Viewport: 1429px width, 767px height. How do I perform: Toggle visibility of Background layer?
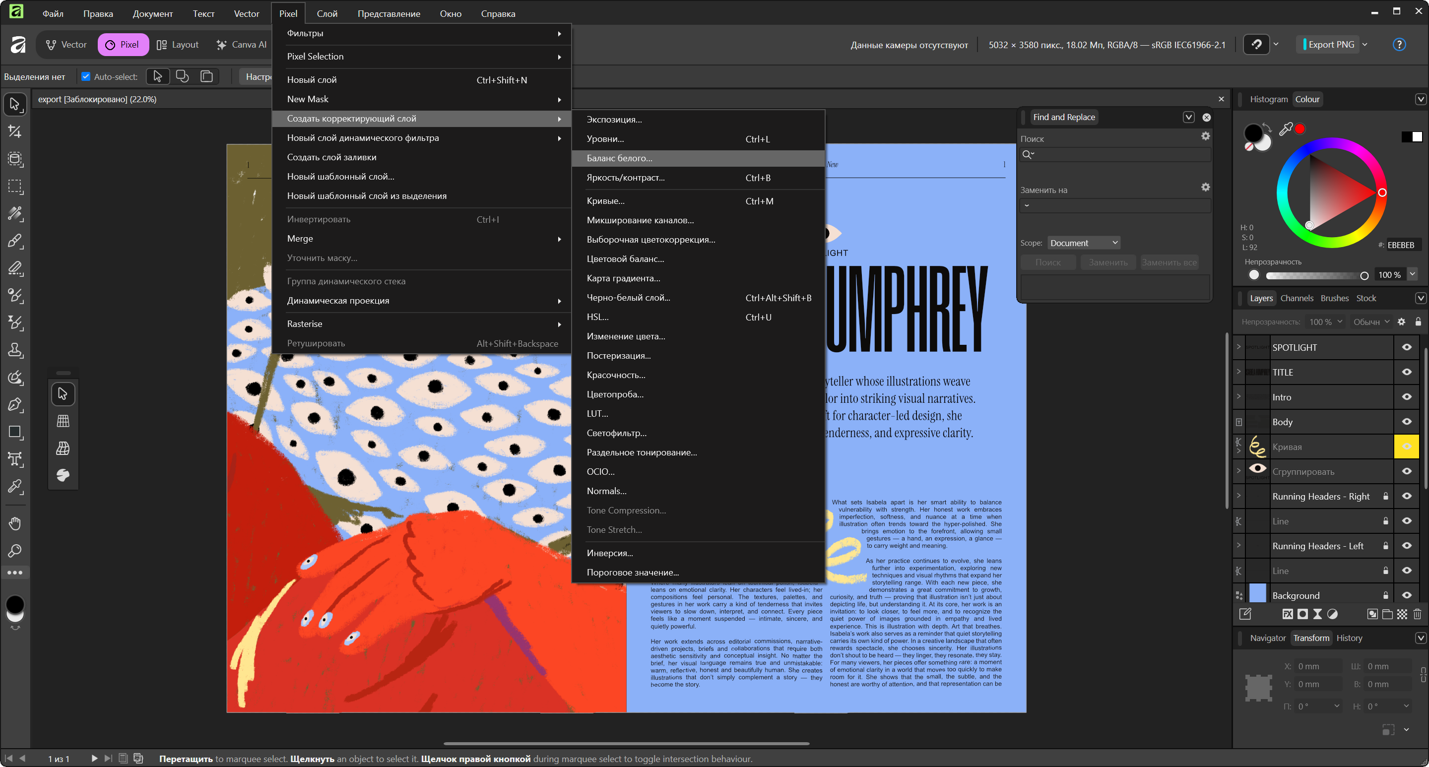1406,595
